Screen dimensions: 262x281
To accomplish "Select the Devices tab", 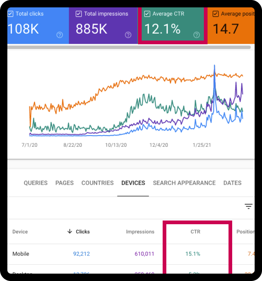I will (133, 183).
